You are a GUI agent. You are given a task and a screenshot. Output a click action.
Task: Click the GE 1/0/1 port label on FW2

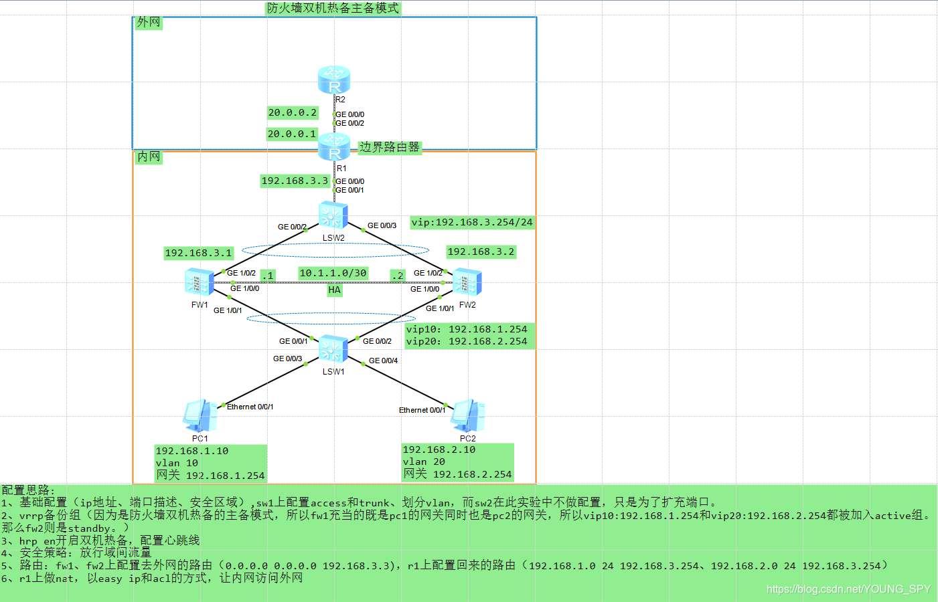click(x=440, y=308)
